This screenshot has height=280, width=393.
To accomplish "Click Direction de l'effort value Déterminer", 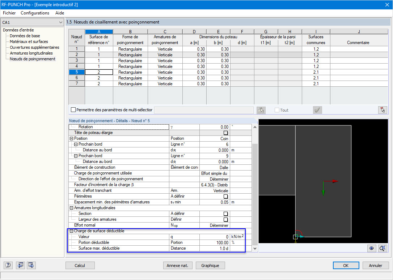I will pos(215,179).
